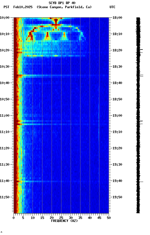This screenshot has width=150, height=235.
Task: Click the '11:00' PST time label
Action: click(5, 116)
